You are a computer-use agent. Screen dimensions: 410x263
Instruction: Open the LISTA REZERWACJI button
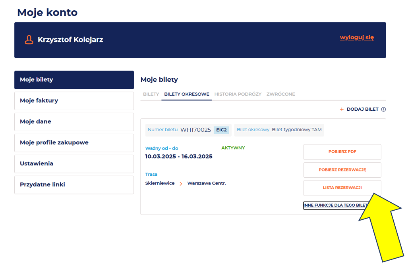pos(342,188)
